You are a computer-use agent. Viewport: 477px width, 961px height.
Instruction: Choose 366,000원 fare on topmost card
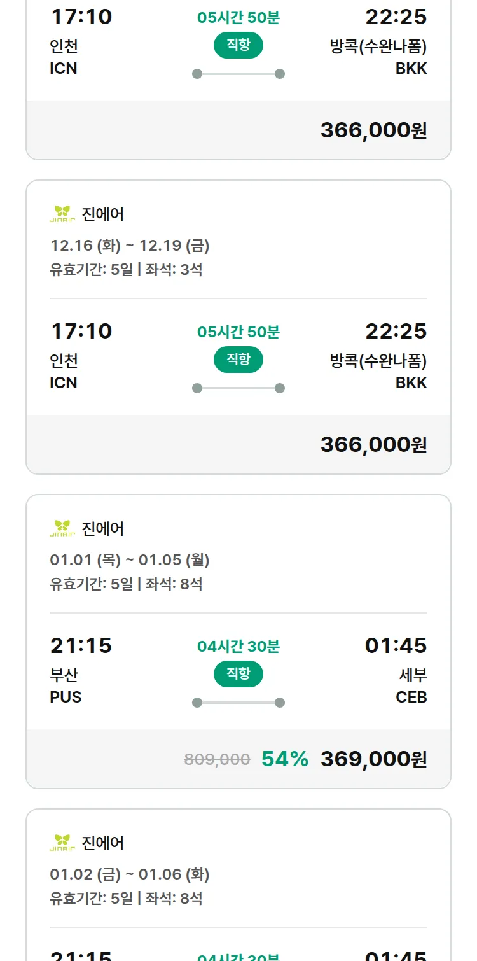tap(373, 130)
